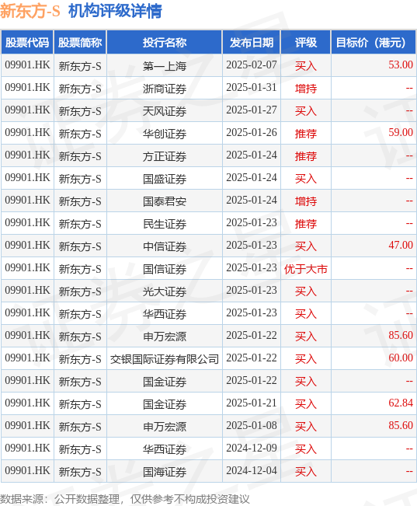This screenshot has height=506, width=417.
Task: Click the 新东方-S title text
Action: [x=30, y=12]
